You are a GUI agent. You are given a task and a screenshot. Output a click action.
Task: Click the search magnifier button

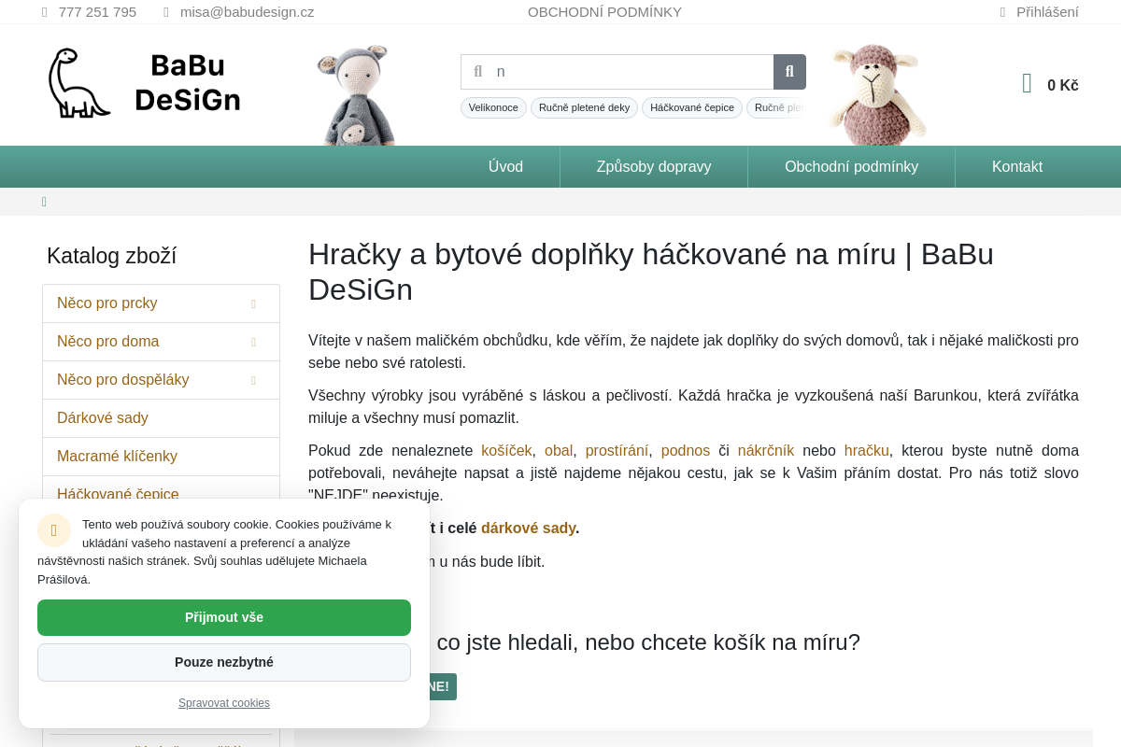point(789,72)
